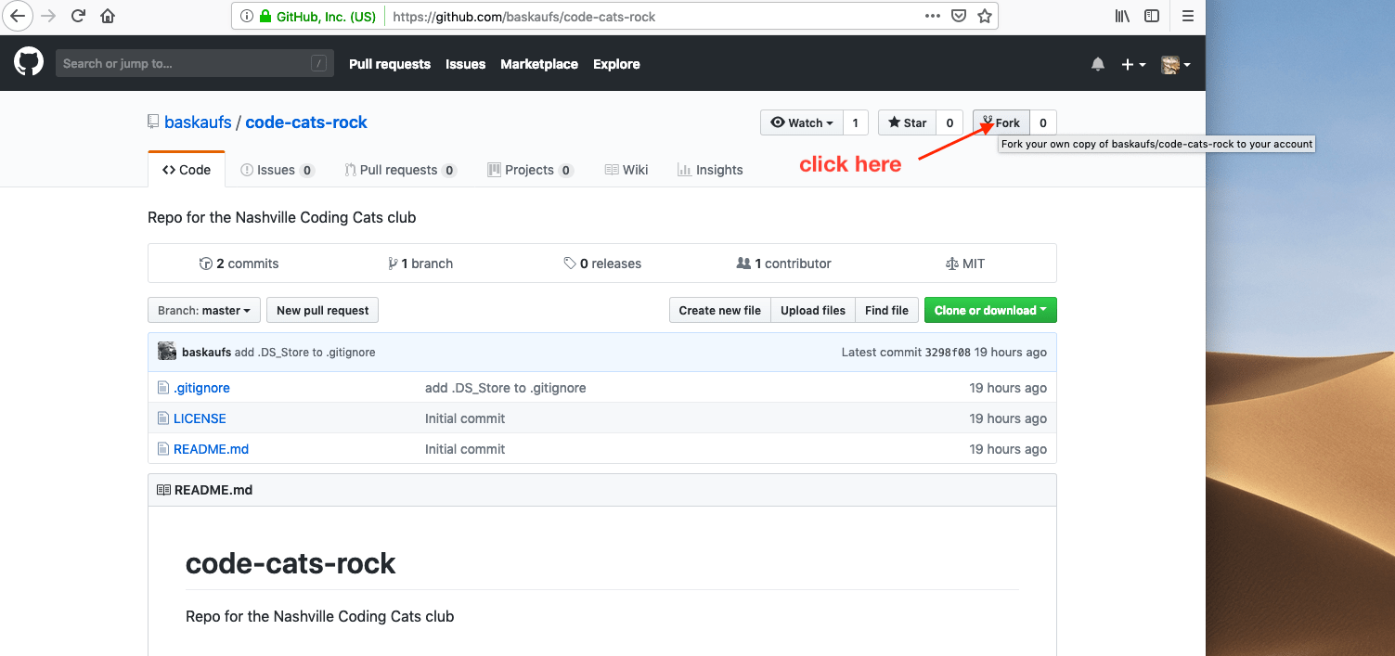Click in the address bar URL

pyautogui.click(x=523, y=16)
